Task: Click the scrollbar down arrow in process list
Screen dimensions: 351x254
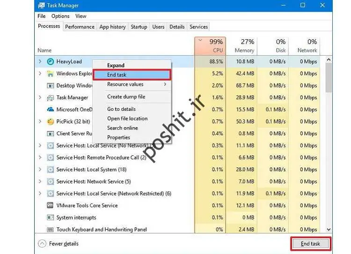Action: pos(329,229)
